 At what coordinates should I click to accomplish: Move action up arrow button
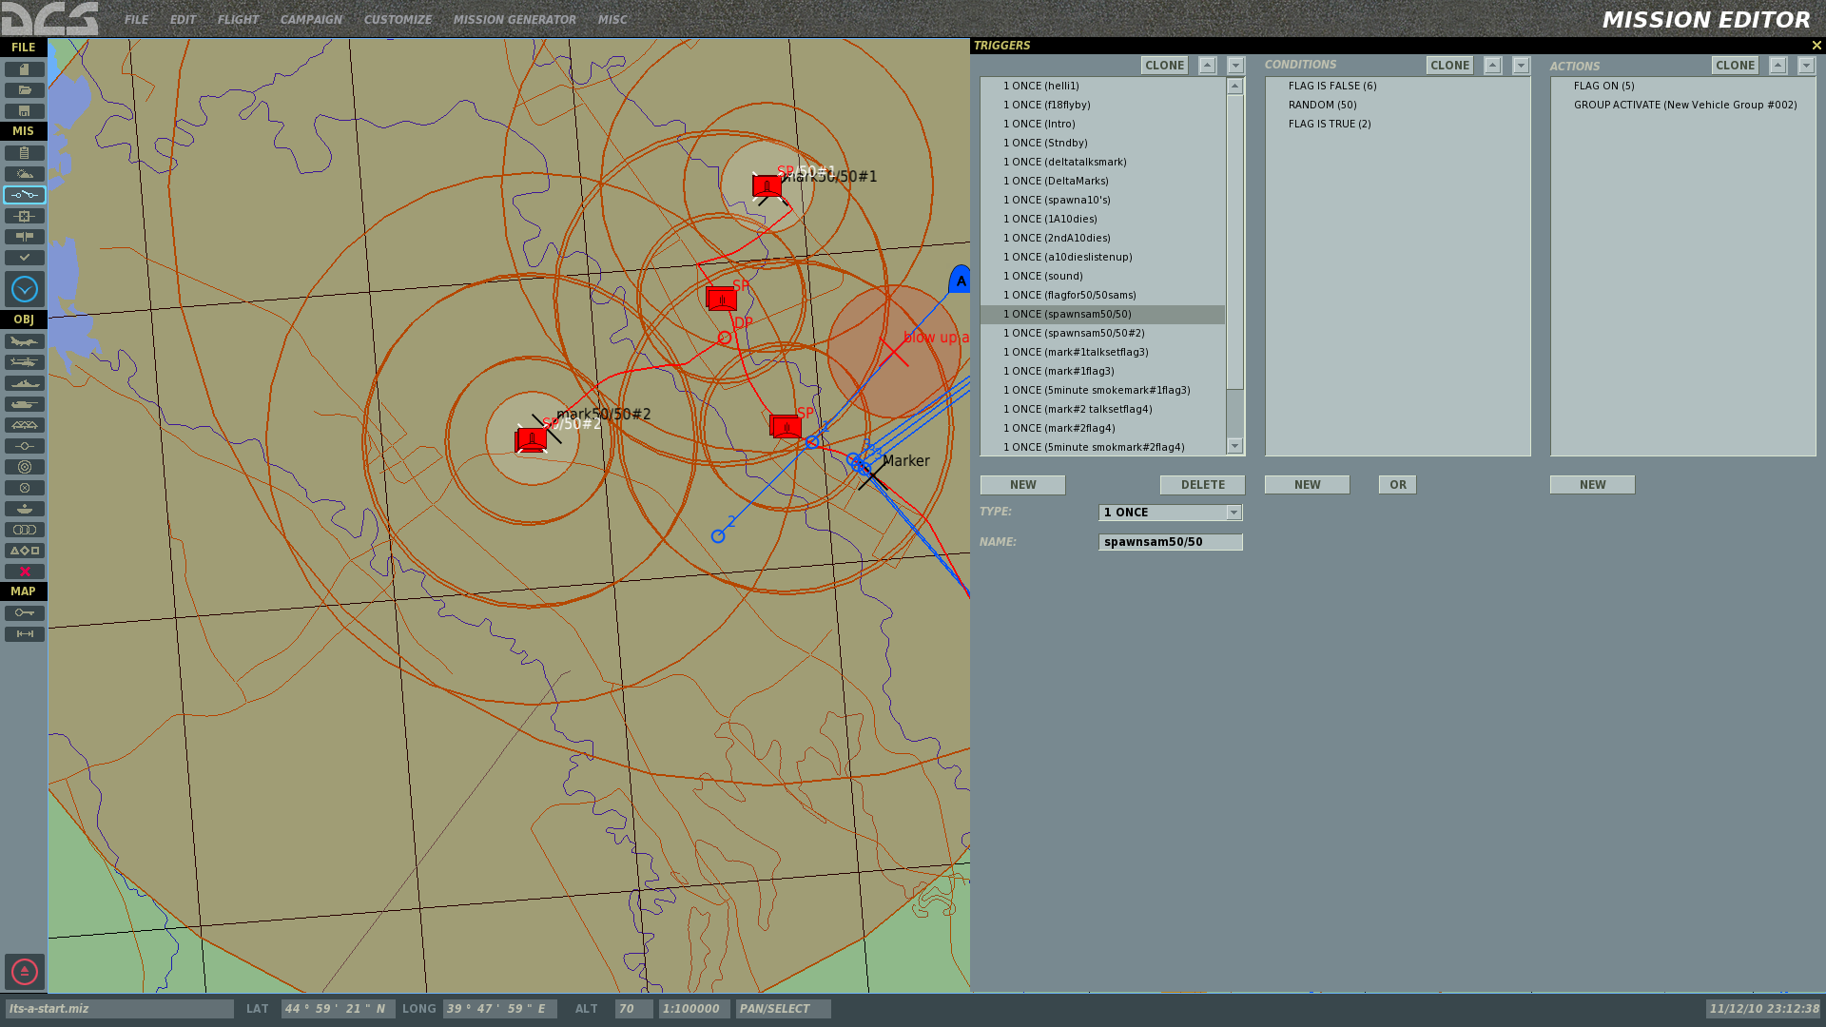1778,66
